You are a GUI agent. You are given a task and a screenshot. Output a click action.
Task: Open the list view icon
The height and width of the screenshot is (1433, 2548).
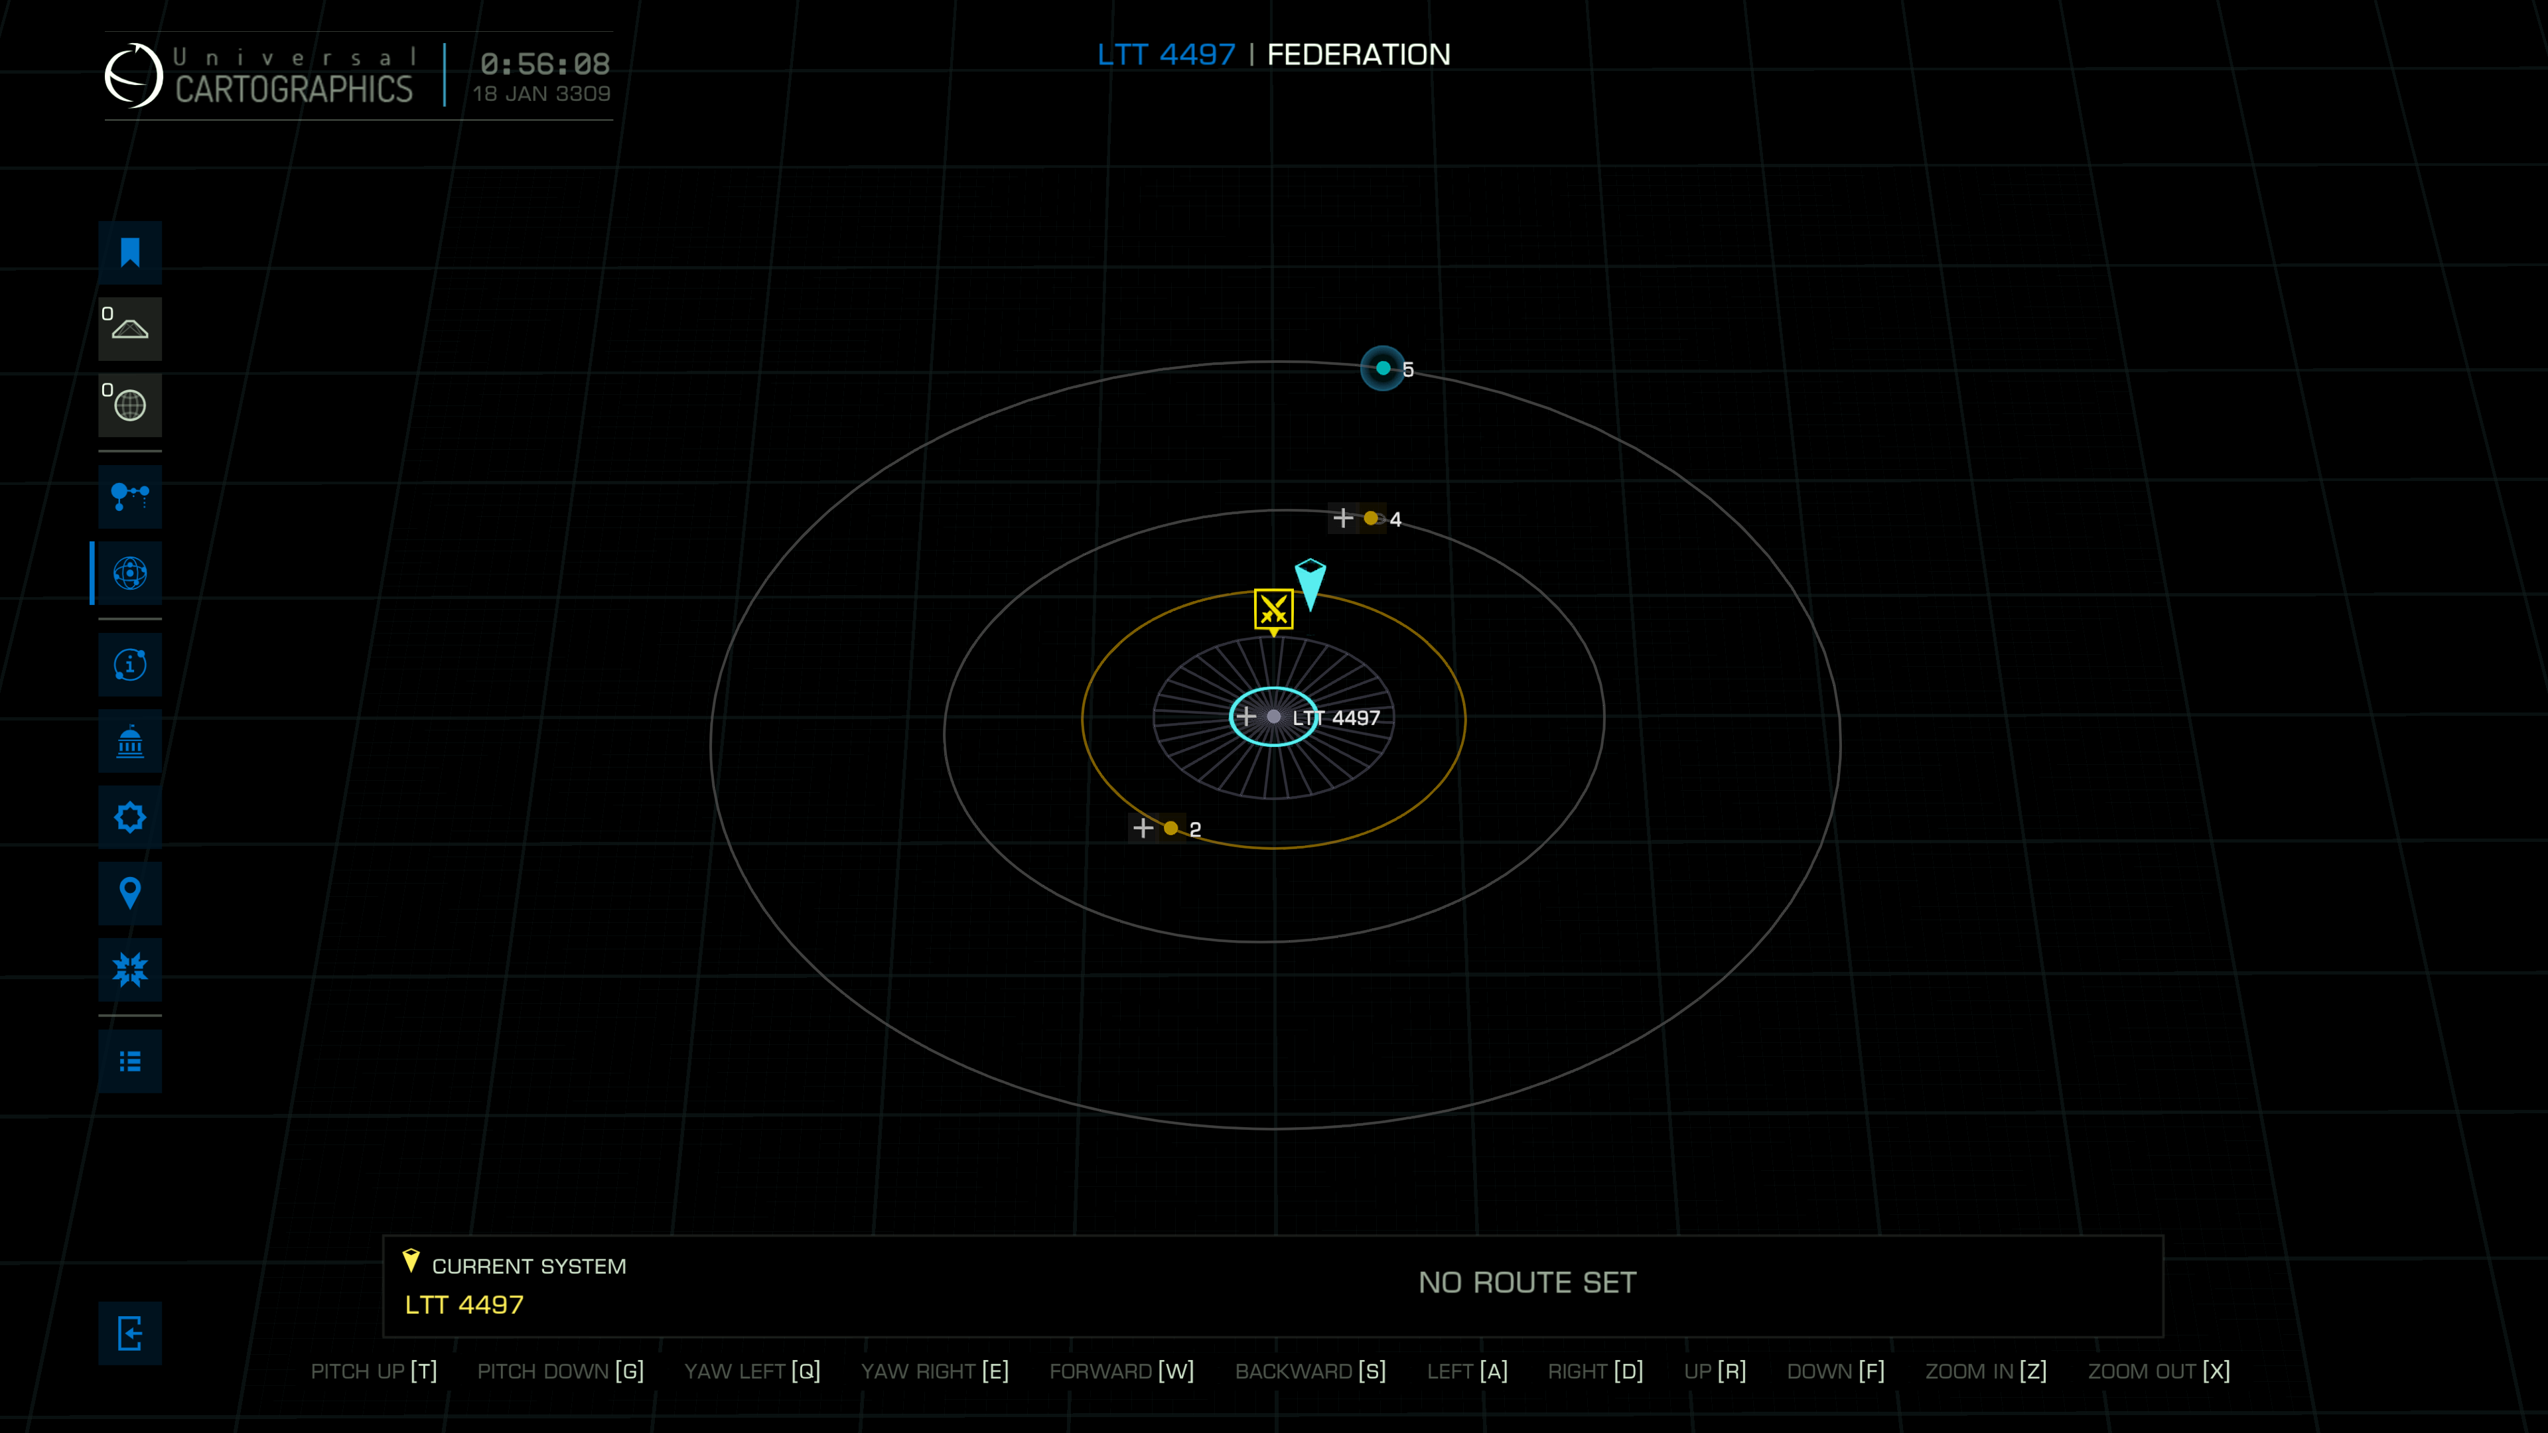[x=129, y=1061]
